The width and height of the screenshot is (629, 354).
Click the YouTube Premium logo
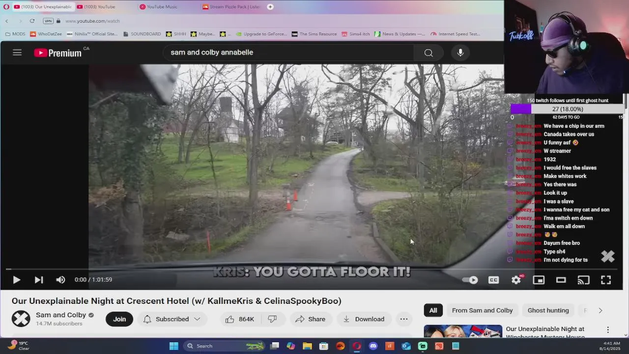coord(58,53)
